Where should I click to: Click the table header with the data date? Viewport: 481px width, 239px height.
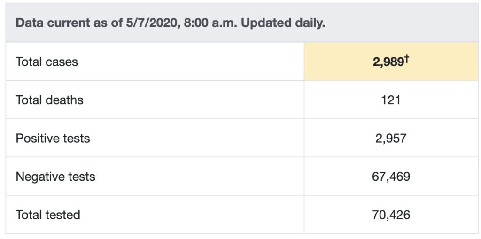click(x=170, y=23)
